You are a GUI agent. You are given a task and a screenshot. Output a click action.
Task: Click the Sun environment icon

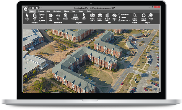coord(58,16)
